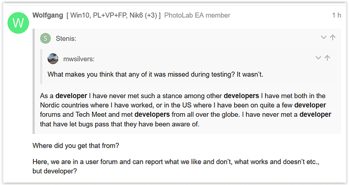The image size is (349, 185).
Task: Open the mwsilvers profile photo avatar
Action: tap(53, 59)
